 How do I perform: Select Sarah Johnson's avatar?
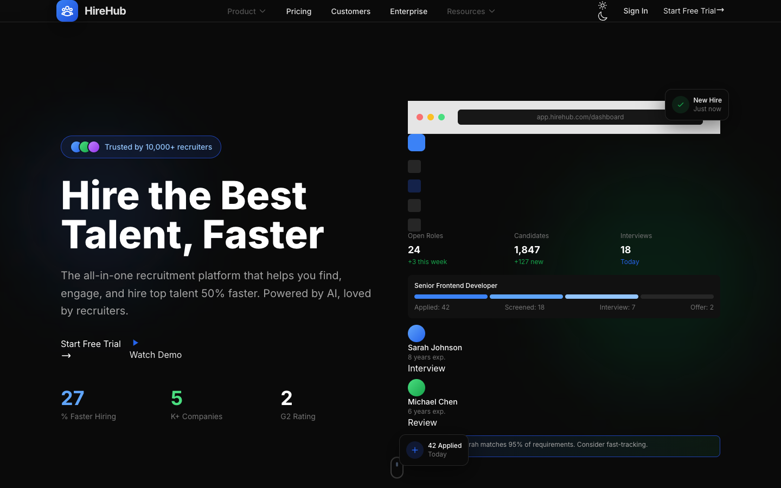click(417, 333)
